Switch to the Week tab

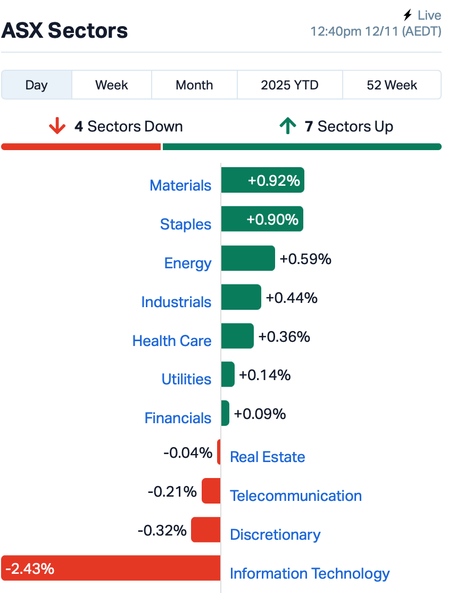tap(112, 85)
